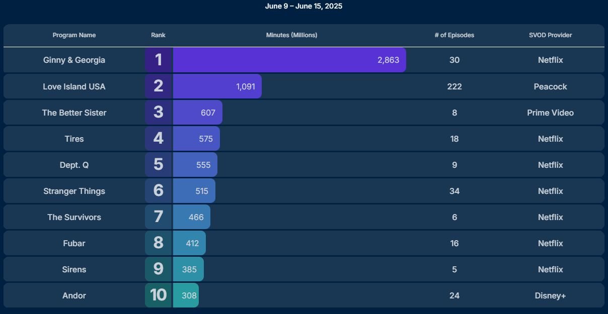Image resolution: width=608 pixels, height=314 pixels.
Task: Click the June 9 – June 15, 2025 date heading
Action: (x=304, y=6)
